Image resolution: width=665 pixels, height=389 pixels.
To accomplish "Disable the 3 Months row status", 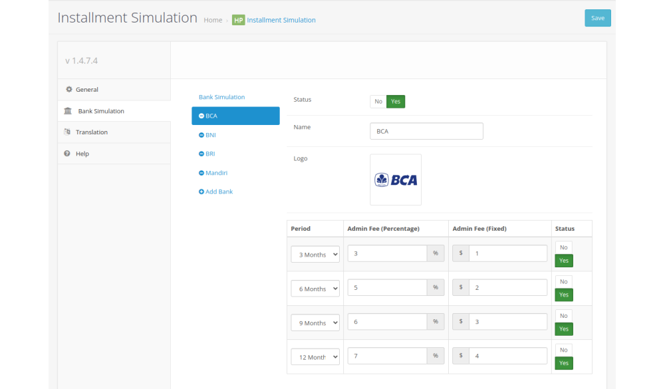I will coord(563,247).
